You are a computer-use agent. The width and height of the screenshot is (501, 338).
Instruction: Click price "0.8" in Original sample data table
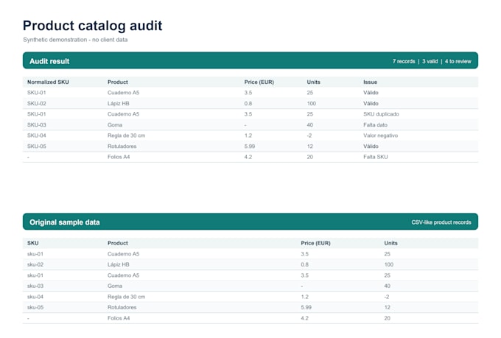point(304,264)
